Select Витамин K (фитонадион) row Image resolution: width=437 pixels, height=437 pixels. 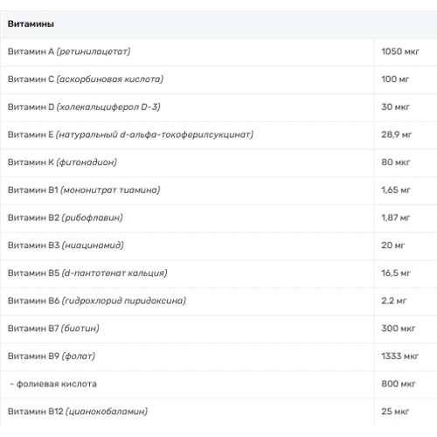218,163
